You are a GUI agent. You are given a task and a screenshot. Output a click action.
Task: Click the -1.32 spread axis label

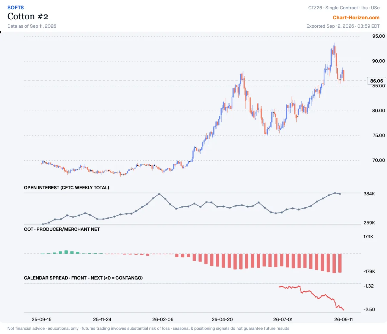369,286
